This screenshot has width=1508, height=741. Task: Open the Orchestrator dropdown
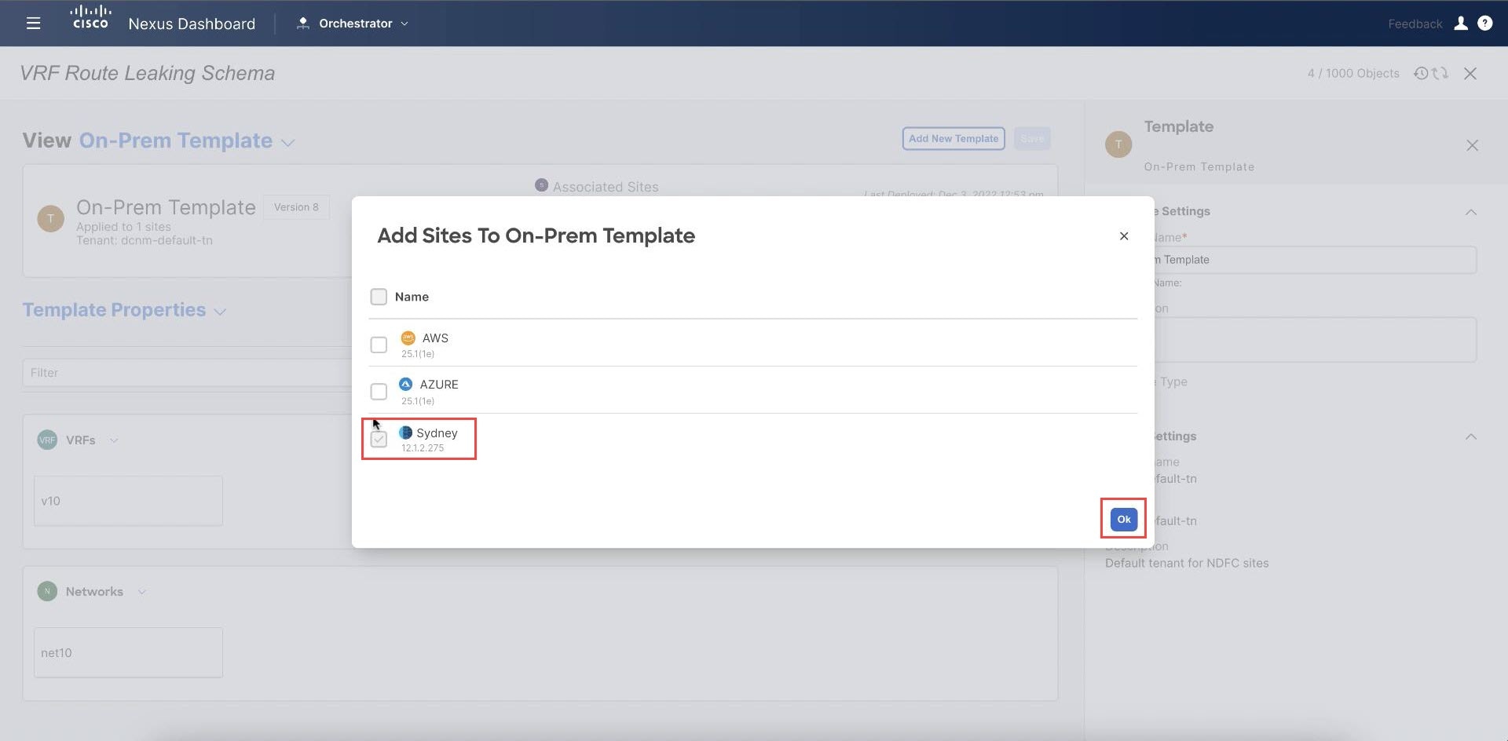point(404,24)
